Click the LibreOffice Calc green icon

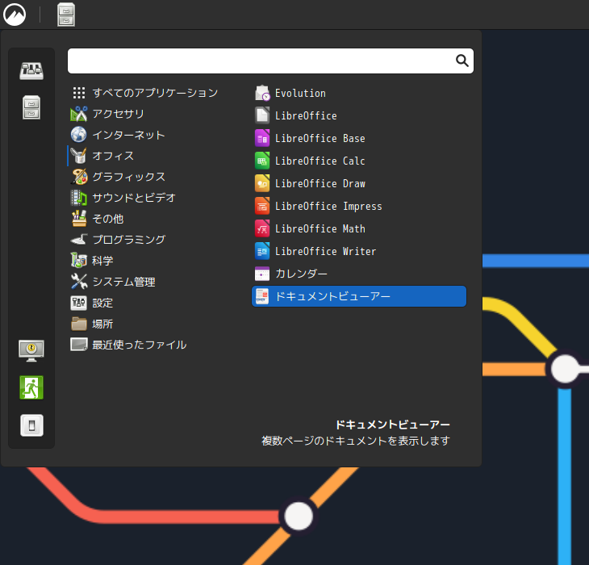(x=262, y=161)
